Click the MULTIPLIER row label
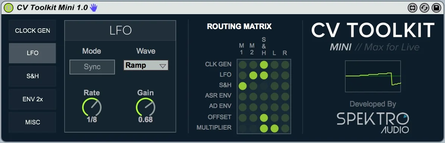This screenshot has height=143, width=445. 214,128
